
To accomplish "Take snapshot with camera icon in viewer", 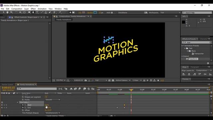I will 86,80.
